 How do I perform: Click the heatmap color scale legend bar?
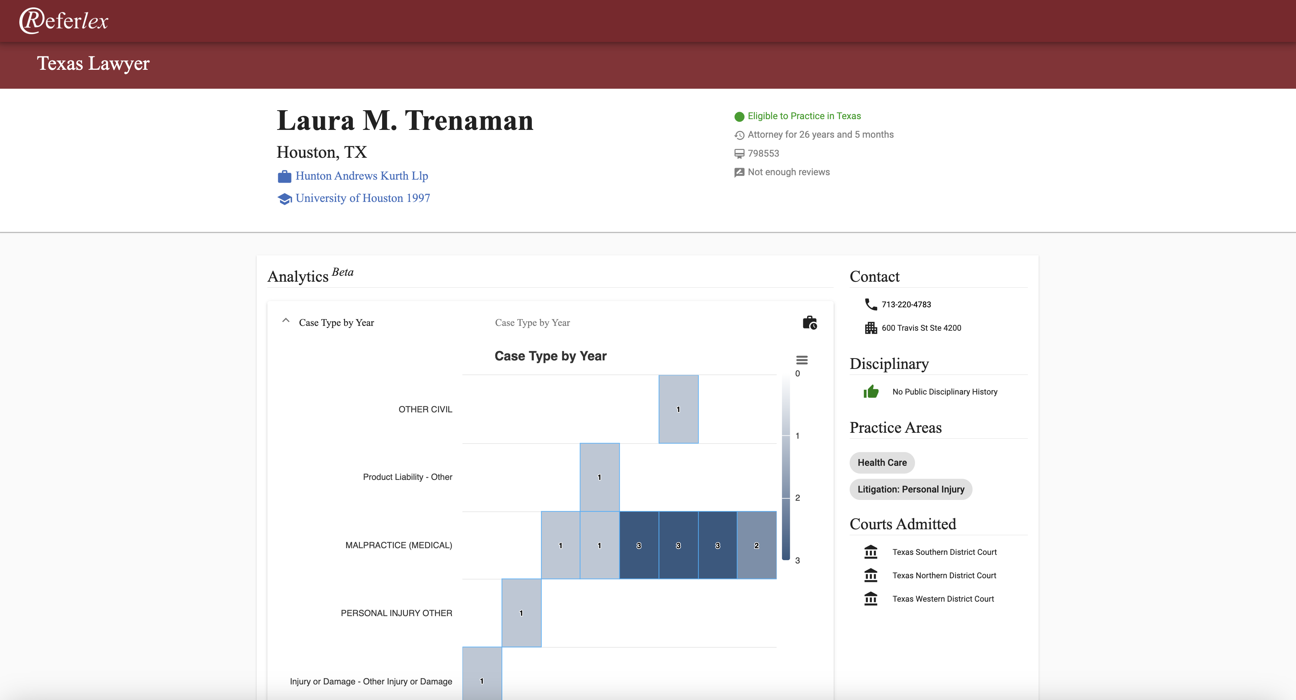click(786, 467)
